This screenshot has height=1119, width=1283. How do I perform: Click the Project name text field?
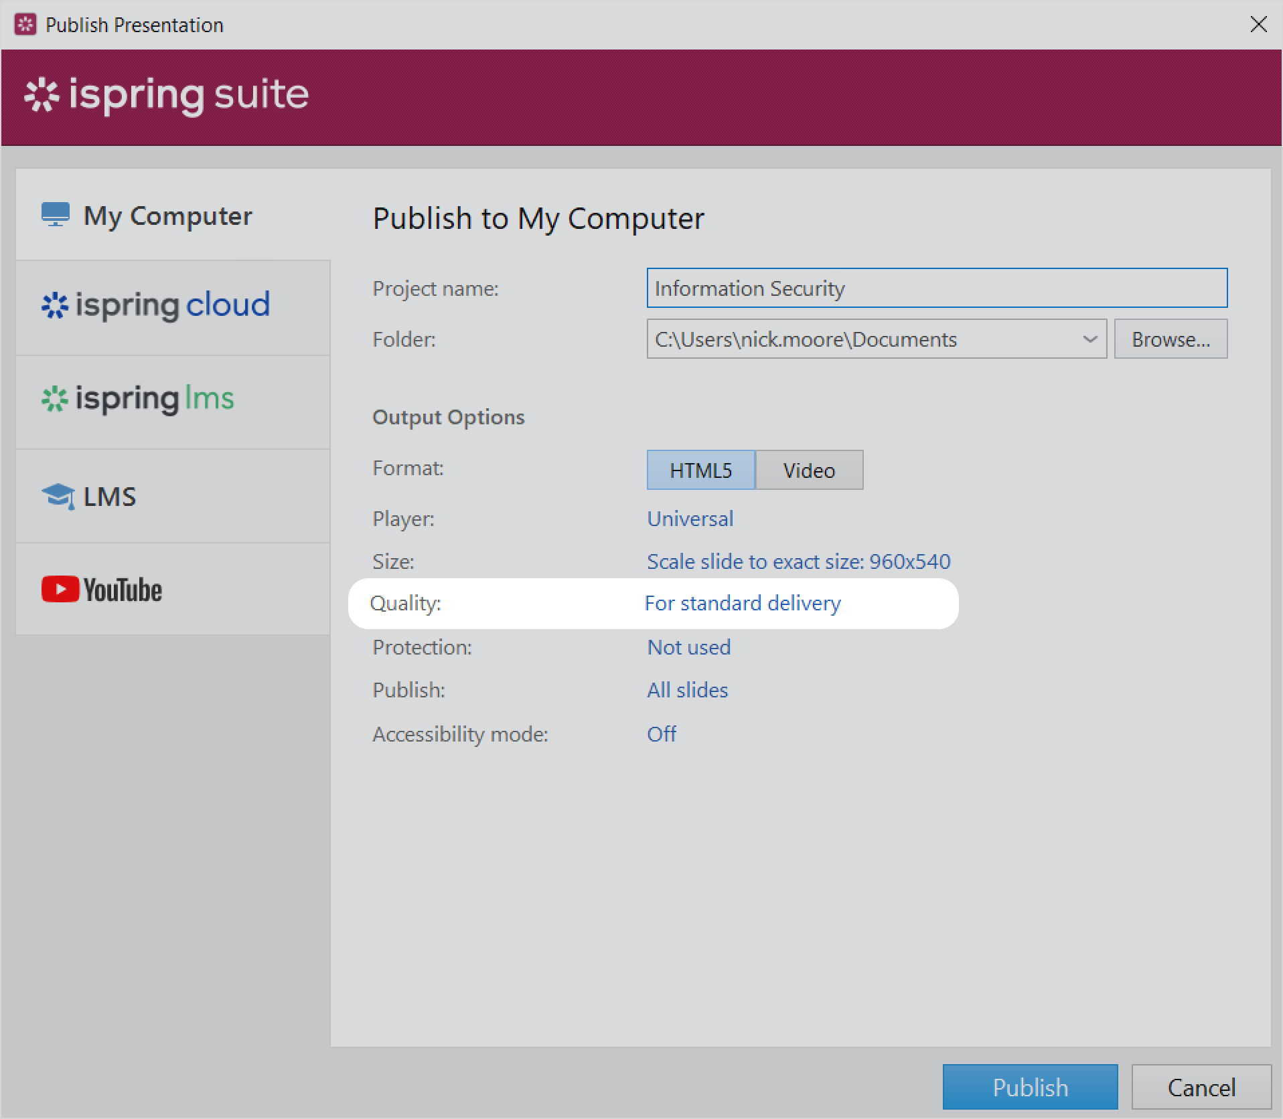936,288
